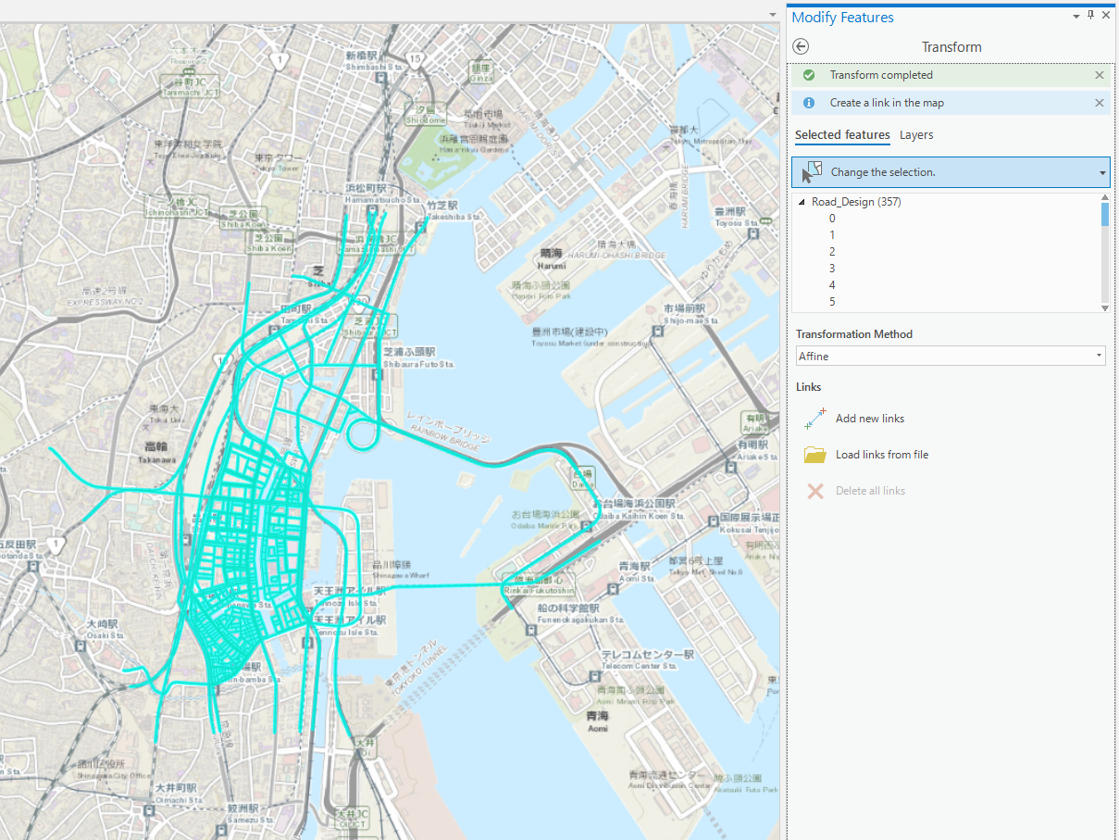Click the Modify Features pane title
The image size is (1119, 840).
pos(842,17)
